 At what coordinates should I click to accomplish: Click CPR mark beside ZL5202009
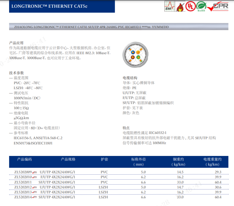[34, 172]
